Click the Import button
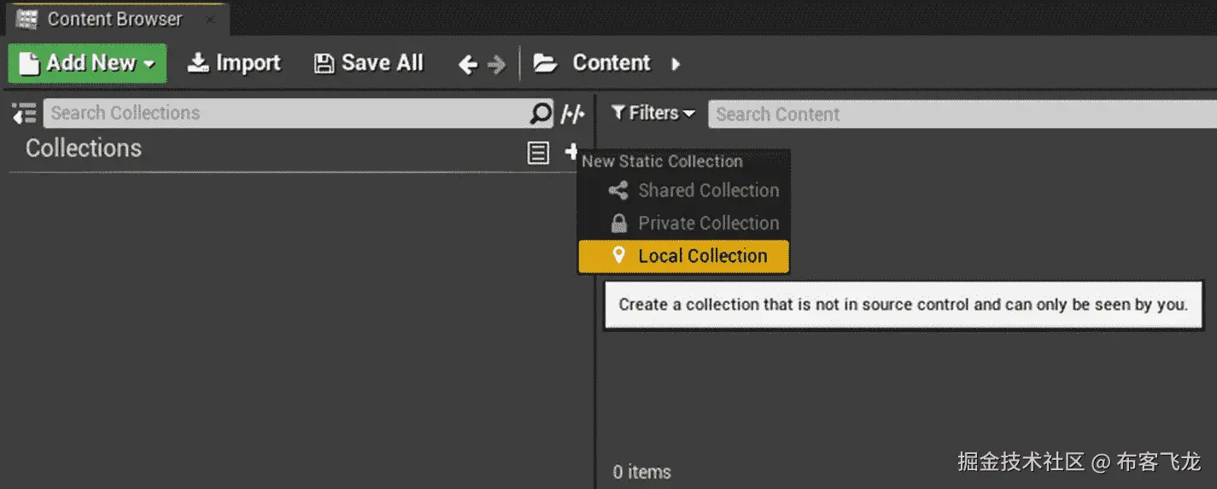This screenshot has width=1217, height=489. pyautogui.click(x=235, y=63)
